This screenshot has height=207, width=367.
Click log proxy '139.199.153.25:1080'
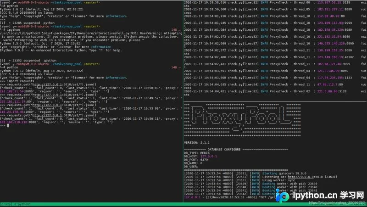334,50
